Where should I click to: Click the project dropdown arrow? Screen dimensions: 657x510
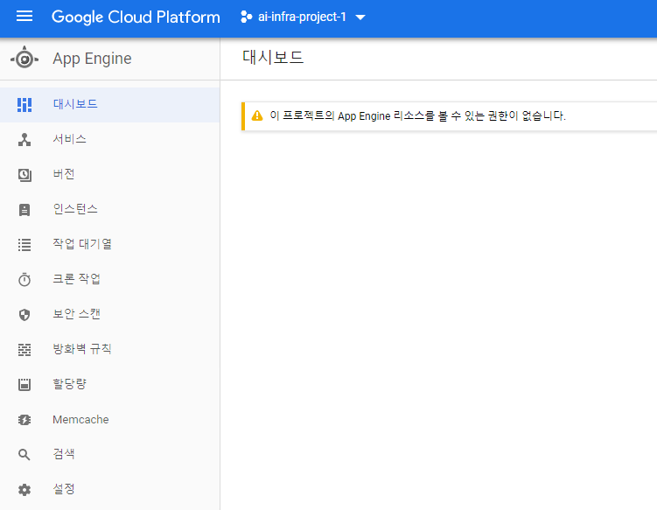(360, 17)
